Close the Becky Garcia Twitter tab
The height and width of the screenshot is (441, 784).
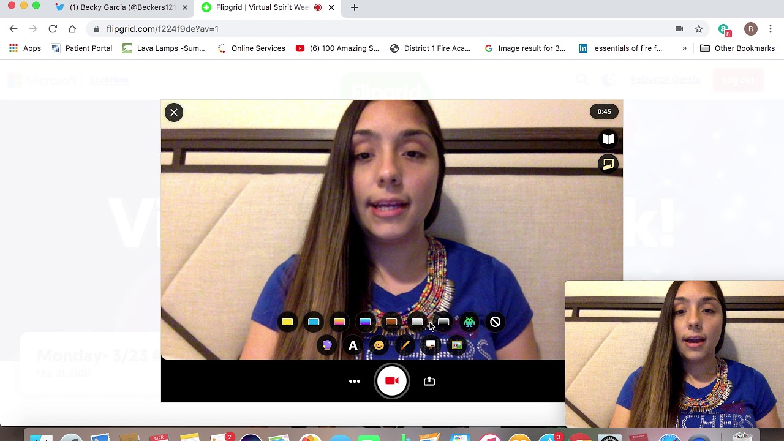(x=184, y=7)
